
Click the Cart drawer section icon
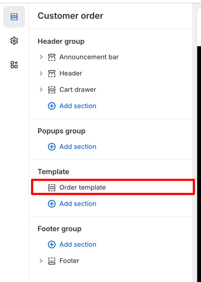click(x=52, y=90)
